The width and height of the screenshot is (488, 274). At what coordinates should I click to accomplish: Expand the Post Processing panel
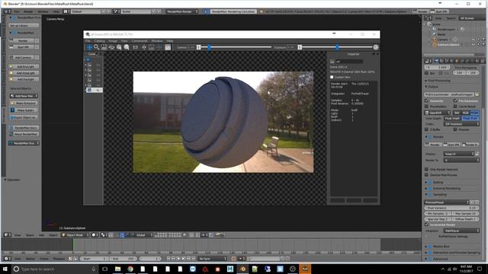439,81
